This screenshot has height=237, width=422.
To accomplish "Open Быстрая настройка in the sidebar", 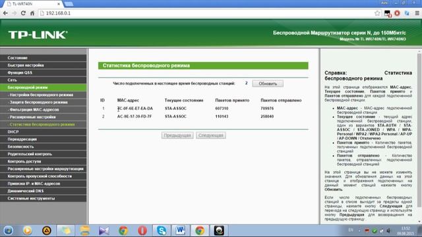I will [44, 65].
